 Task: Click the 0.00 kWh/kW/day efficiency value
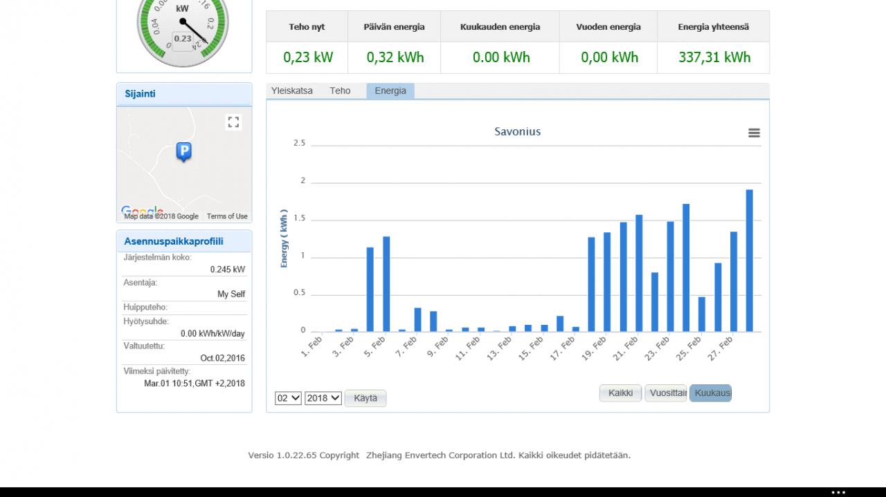[x=213, y=334]
